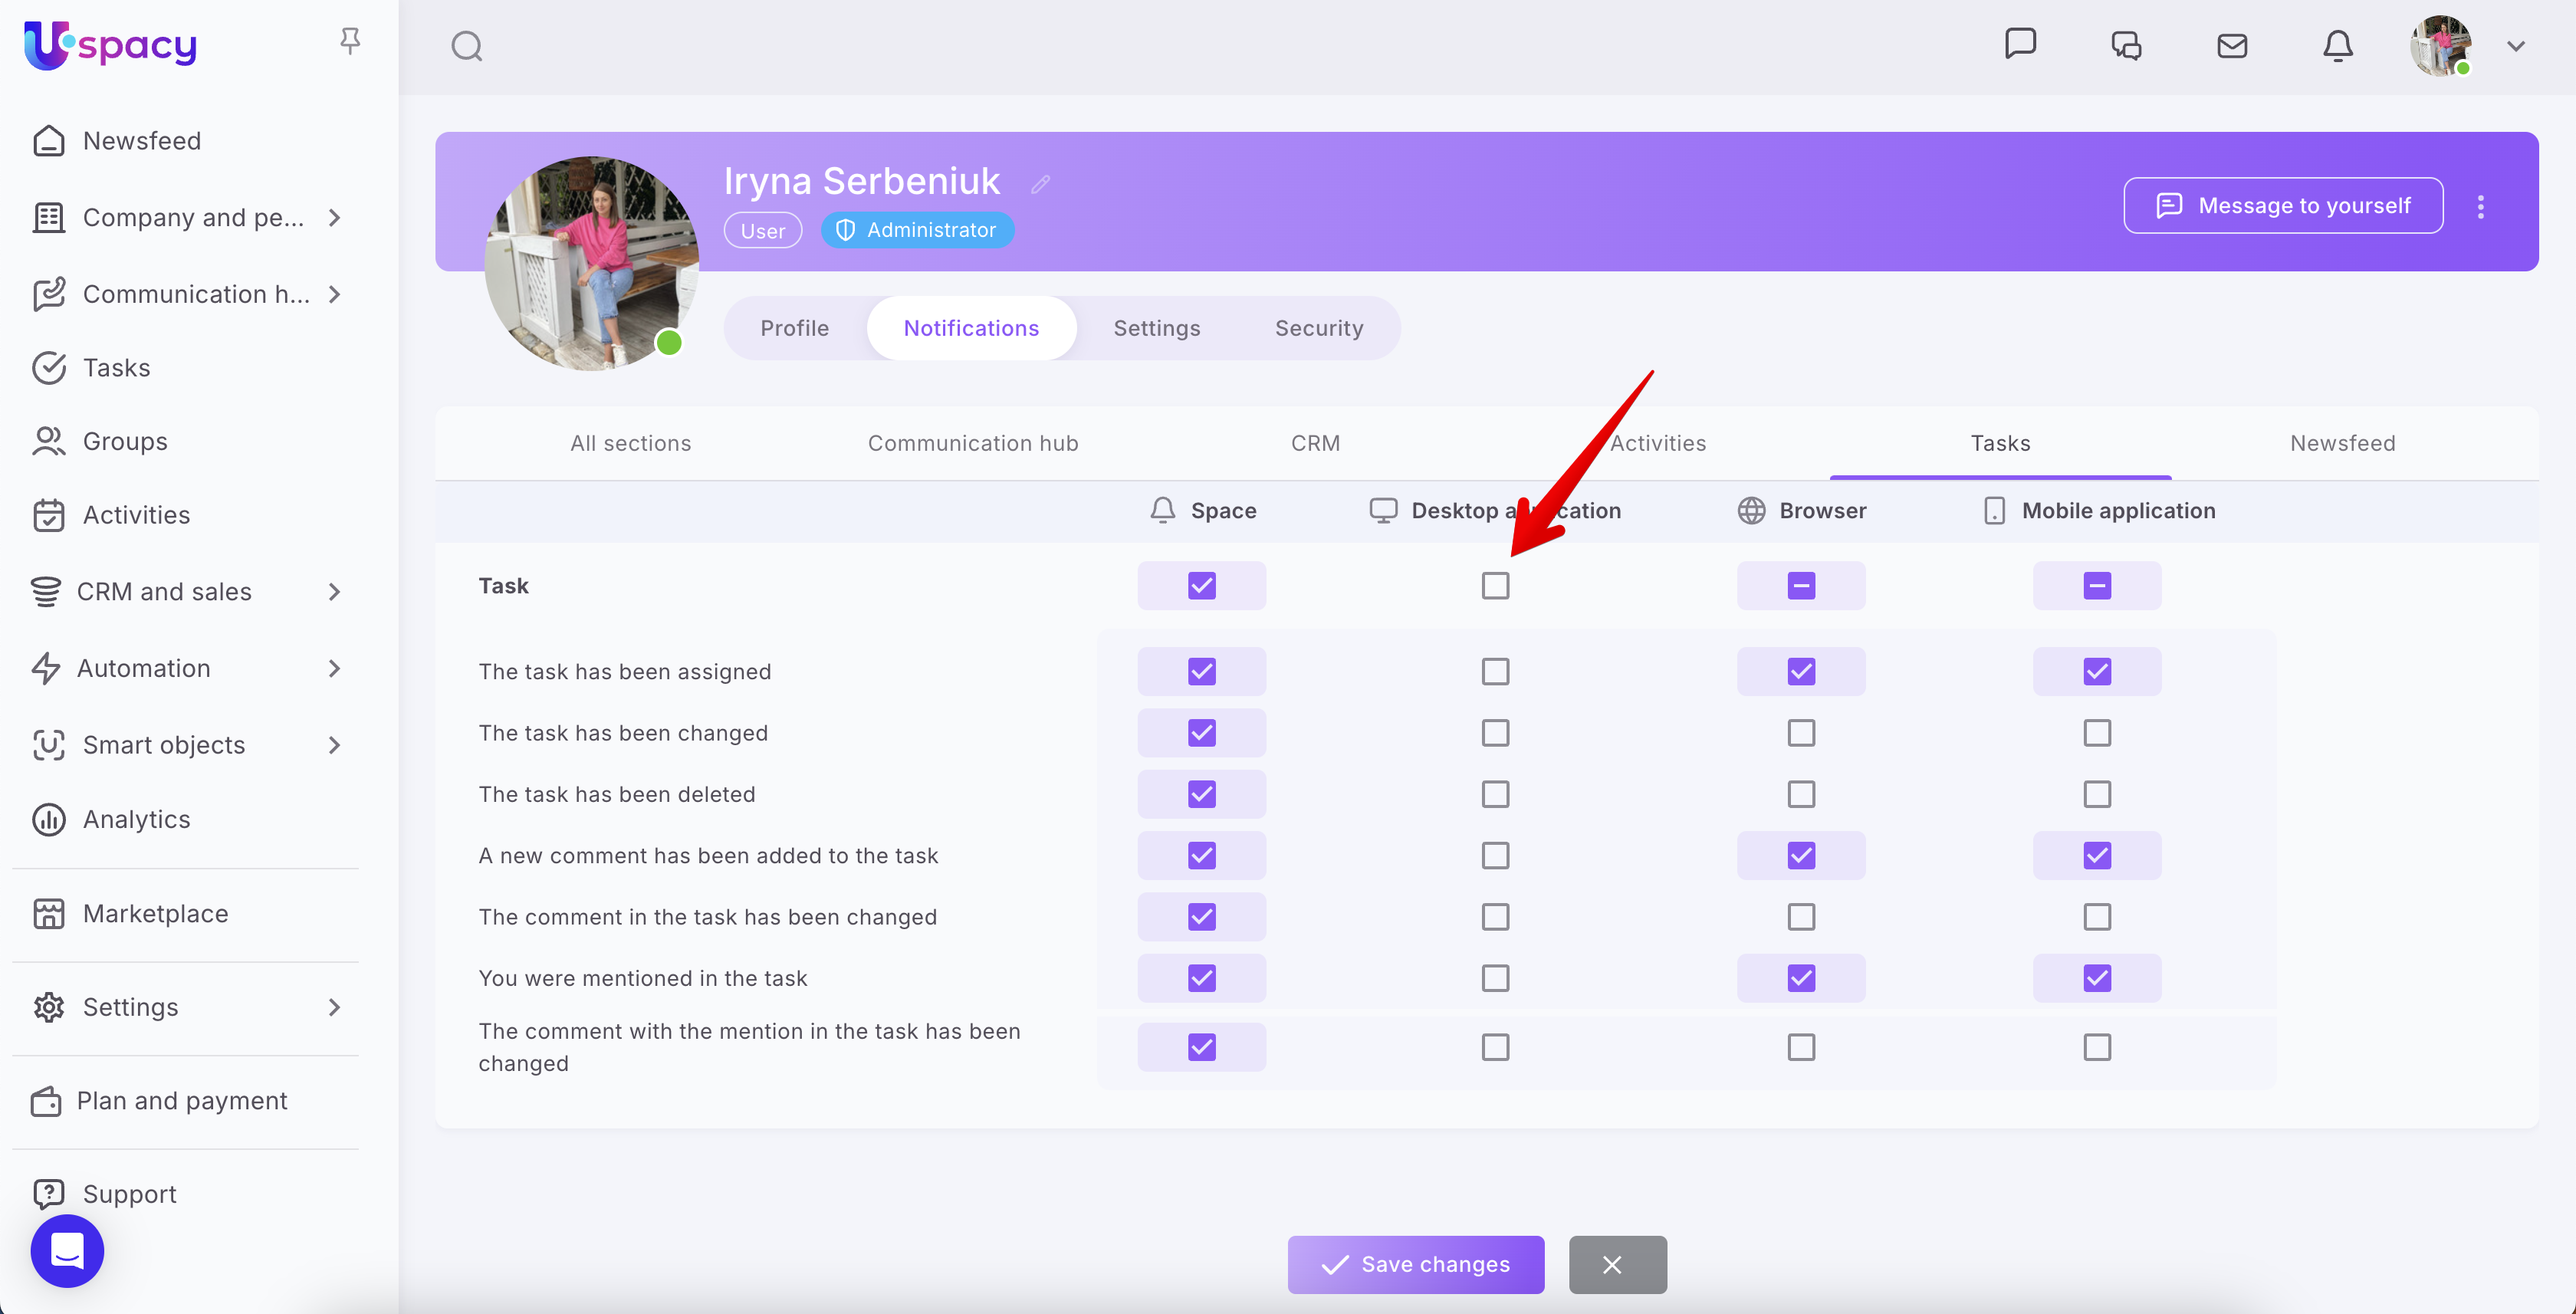The height and width of the screenshot is (1314, 2576).
Task: Open the mail envelope icon
Action: [x=2231, y=46]
